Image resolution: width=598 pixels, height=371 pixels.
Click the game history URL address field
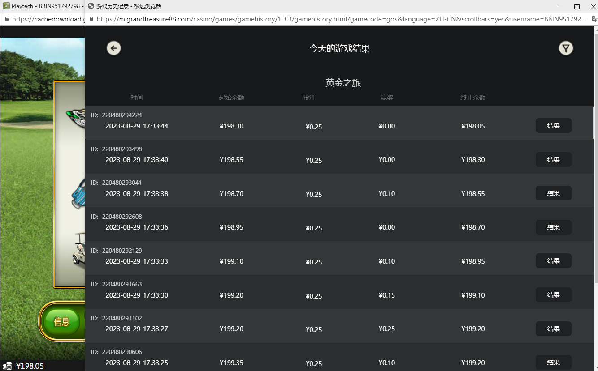tap(342, 19)
